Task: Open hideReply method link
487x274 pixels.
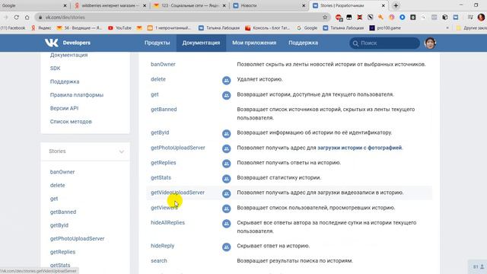Action: [x=162, y=246]
